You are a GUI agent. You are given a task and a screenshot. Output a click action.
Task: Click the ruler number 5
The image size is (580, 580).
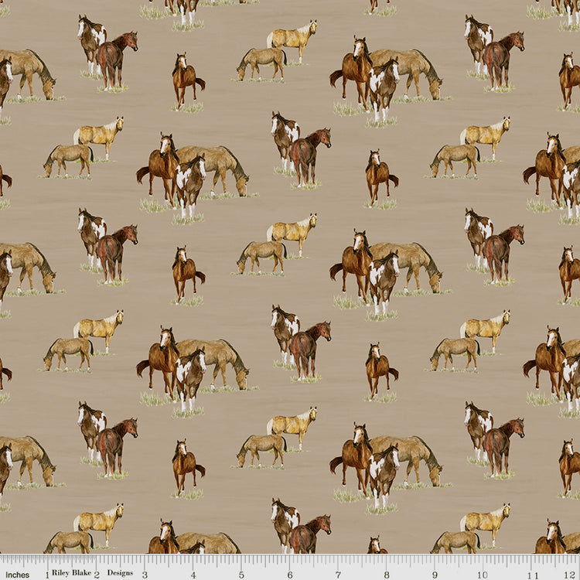click(241, 575)
